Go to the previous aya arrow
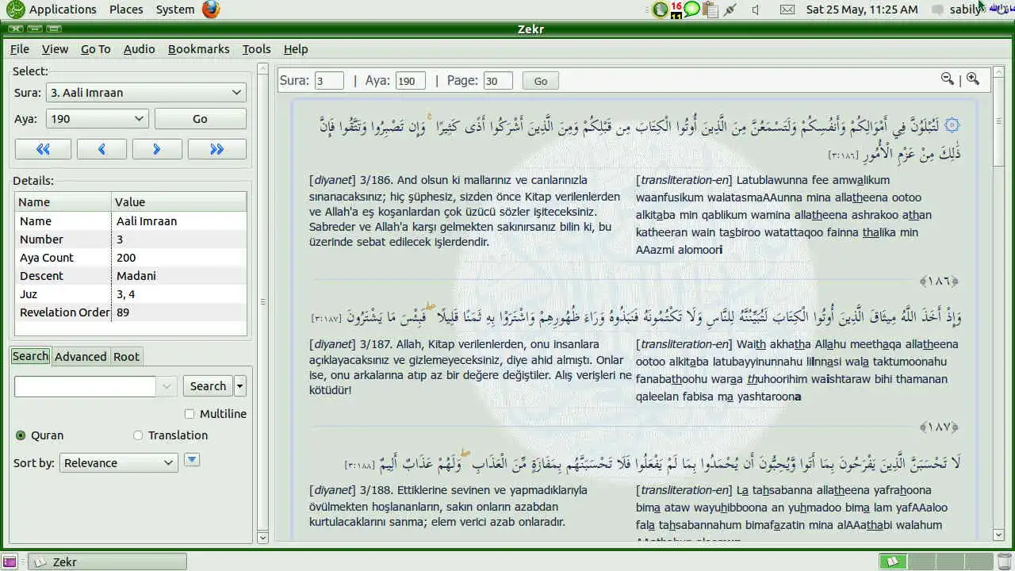Image resolution: width=1015 pixels, height=571 pixels. pos(101,149)
